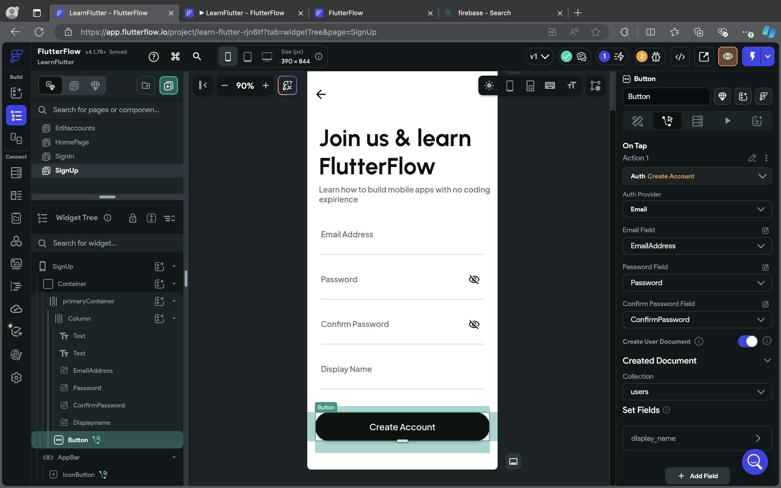781x488 pixels.
Task: Open the Collection users dropdown
Action: pyautogui.click(x=697, y=391)
